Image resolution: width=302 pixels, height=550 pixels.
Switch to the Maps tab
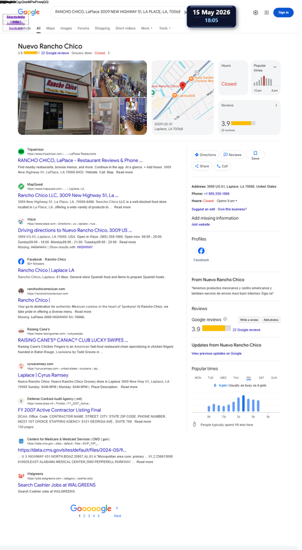[x=51, y=28]
